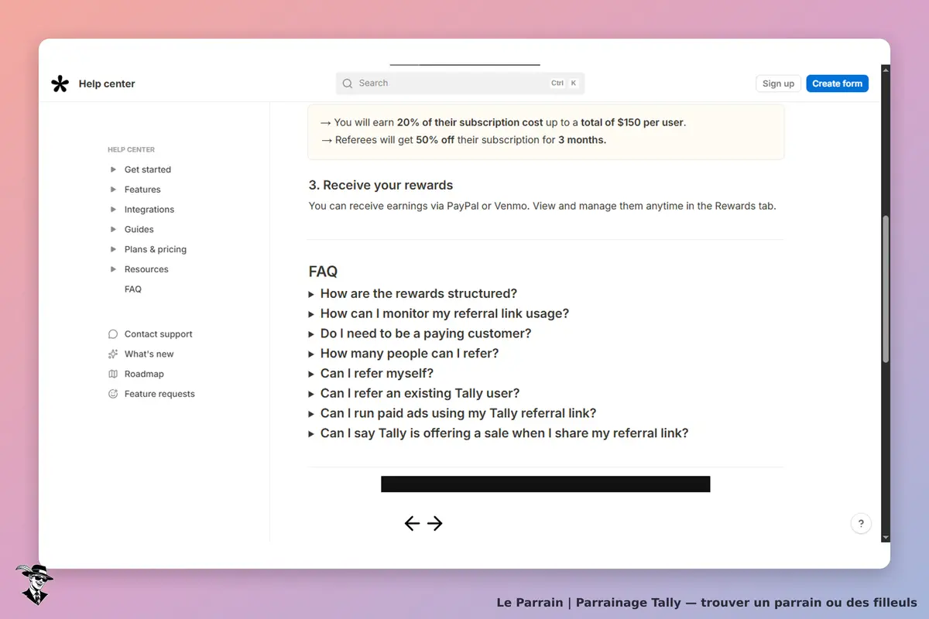The image size is (929, 619).
Task: Focus the Search input field
Action: point(460,84)
